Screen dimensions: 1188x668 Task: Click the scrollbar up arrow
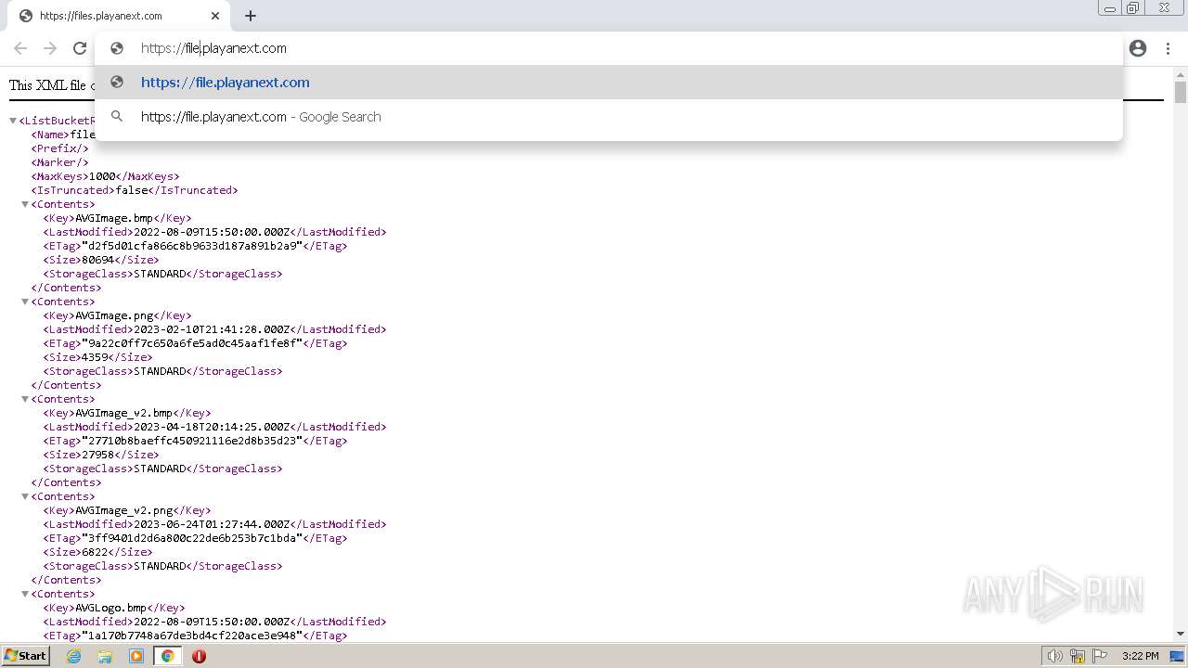(1181, 73)
